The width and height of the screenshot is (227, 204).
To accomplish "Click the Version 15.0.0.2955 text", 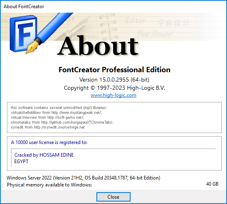I will [114, 80].
